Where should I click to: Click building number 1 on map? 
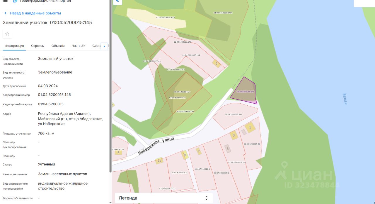pos(250,127)
